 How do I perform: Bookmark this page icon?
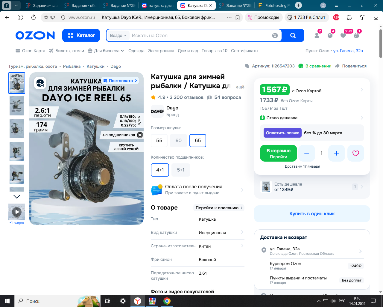coord(238,17)
